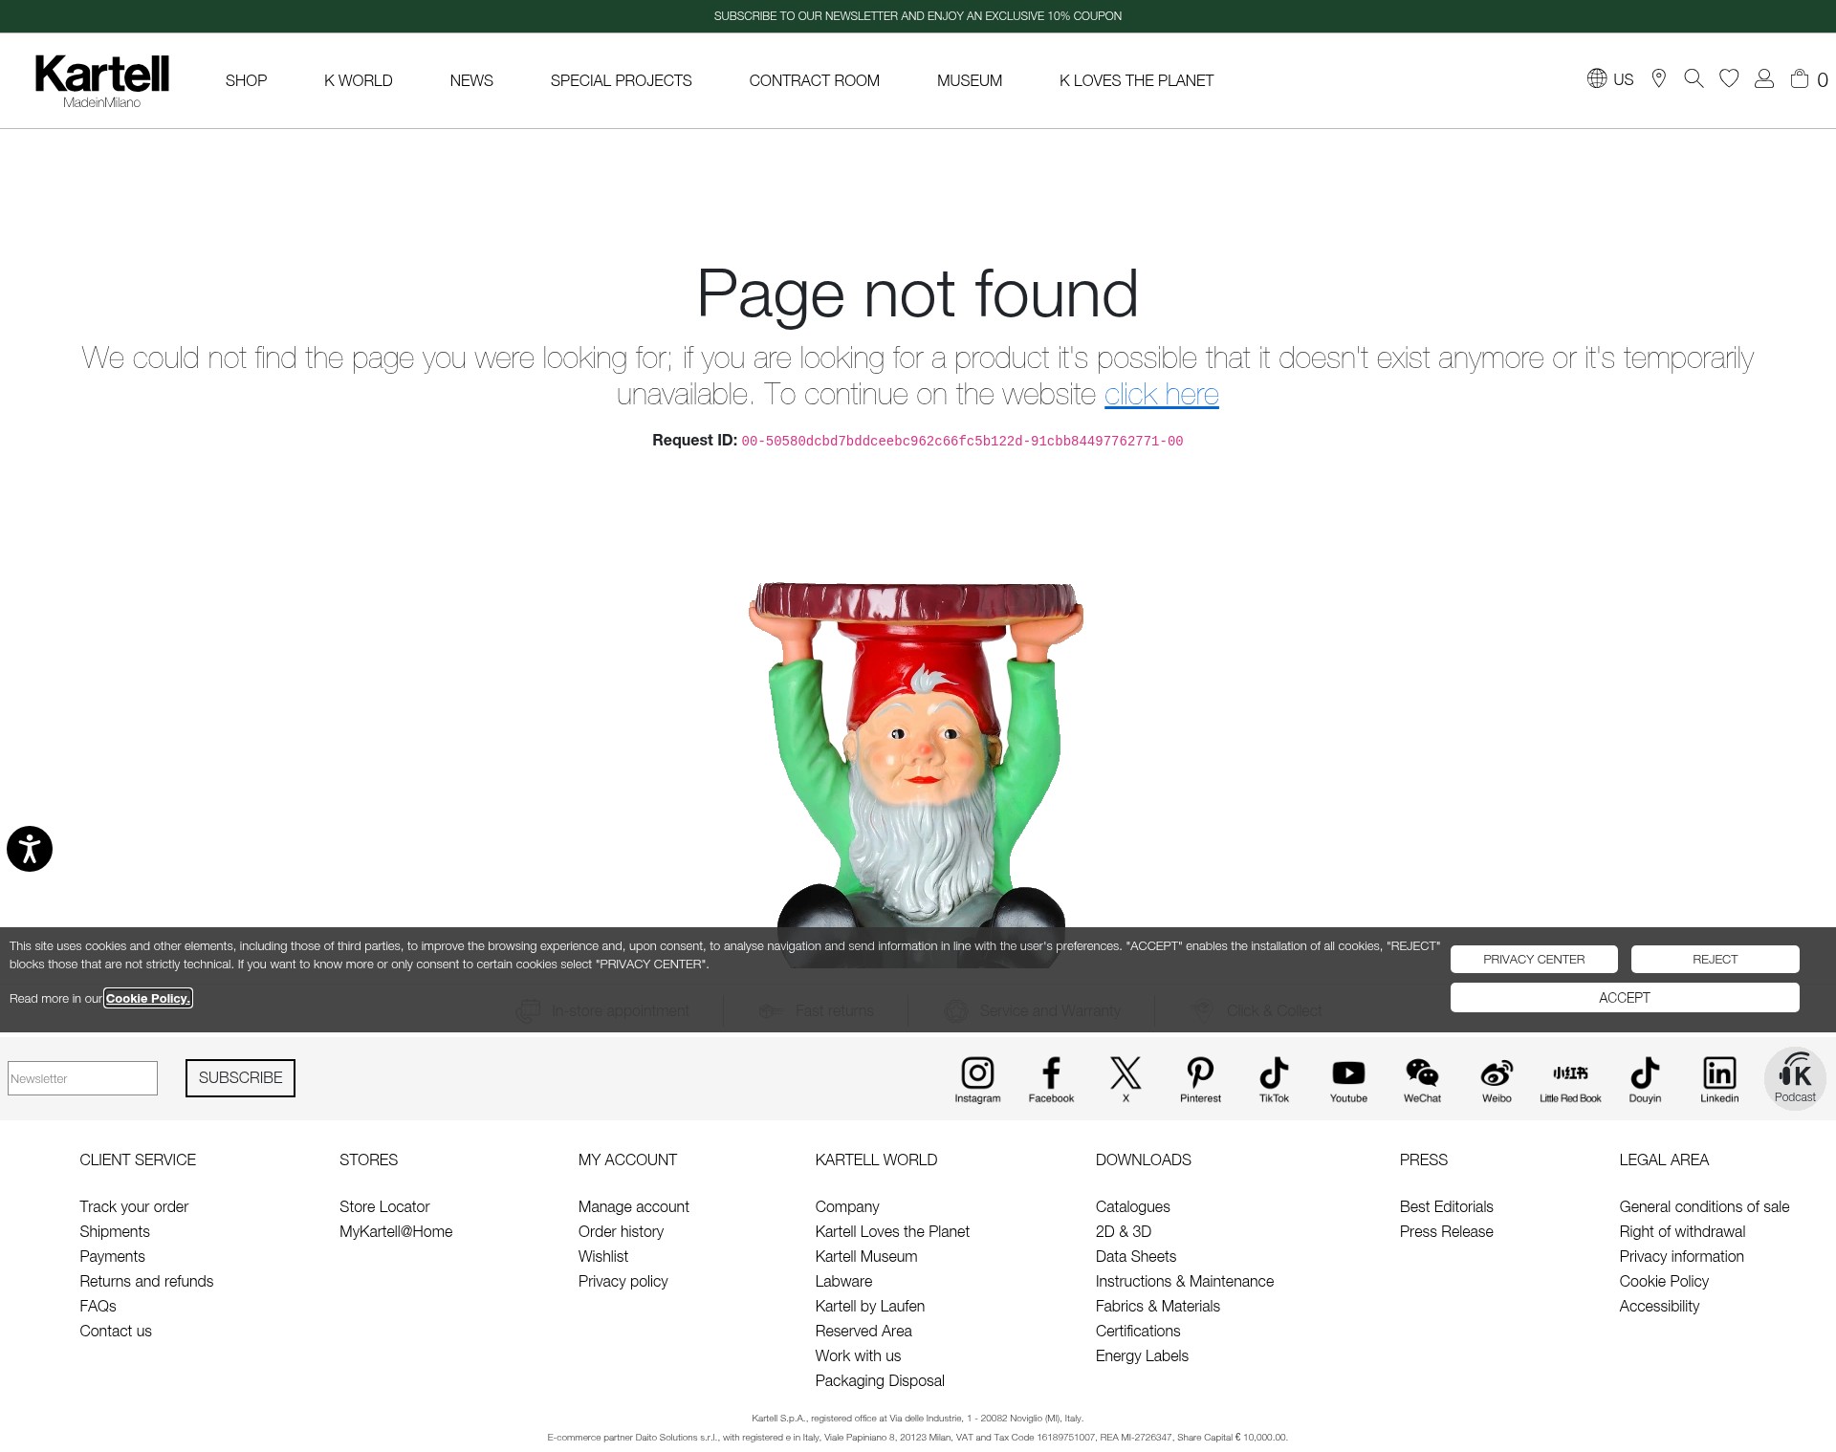Click the Kartell logo
Screen dimensions: 1836x1452
coord(101,80)
